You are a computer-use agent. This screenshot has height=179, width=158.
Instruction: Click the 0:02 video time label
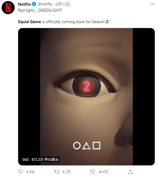pos(26,159)
